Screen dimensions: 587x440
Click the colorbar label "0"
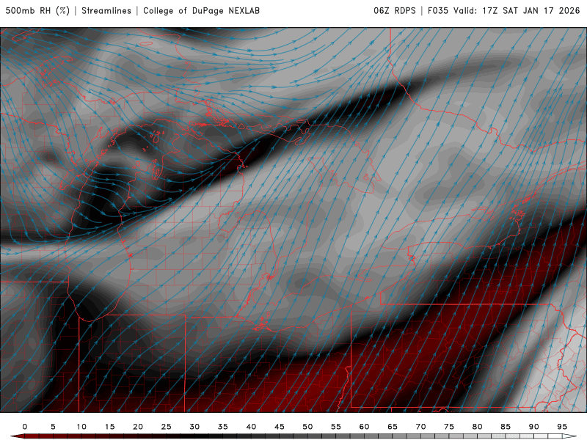tap(25, 427)
